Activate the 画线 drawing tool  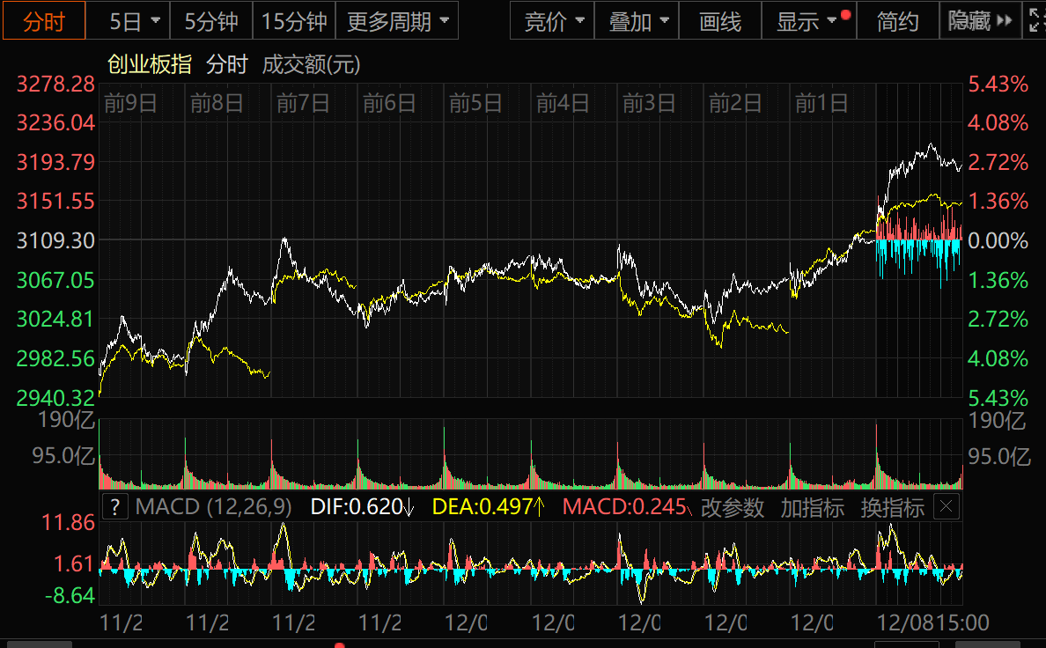point(720,21)
